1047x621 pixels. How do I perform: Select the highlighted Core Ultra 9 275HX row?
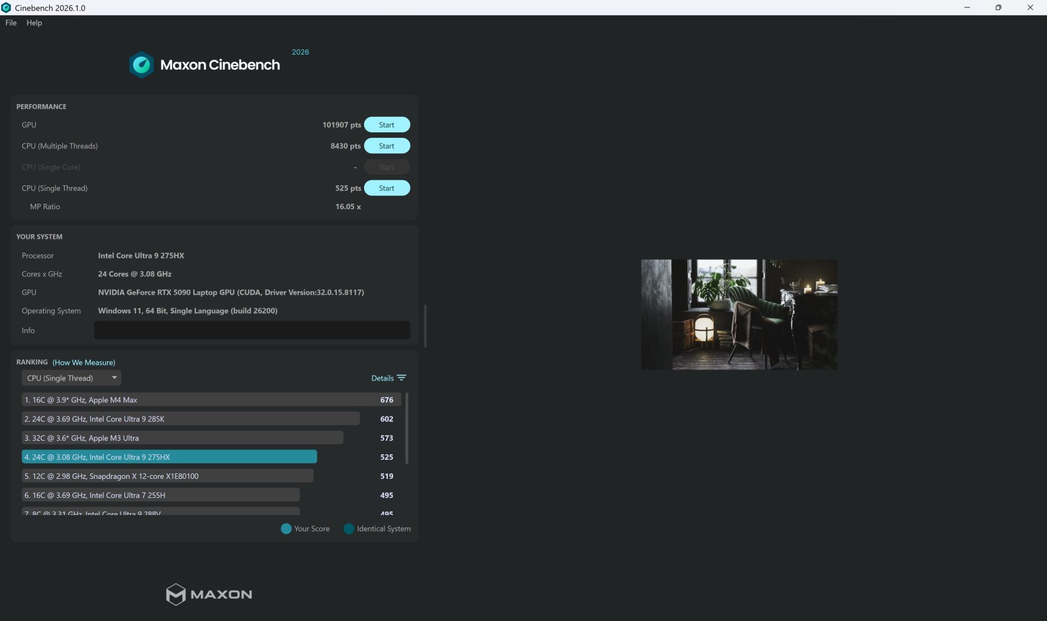click(x=211, y=457)
